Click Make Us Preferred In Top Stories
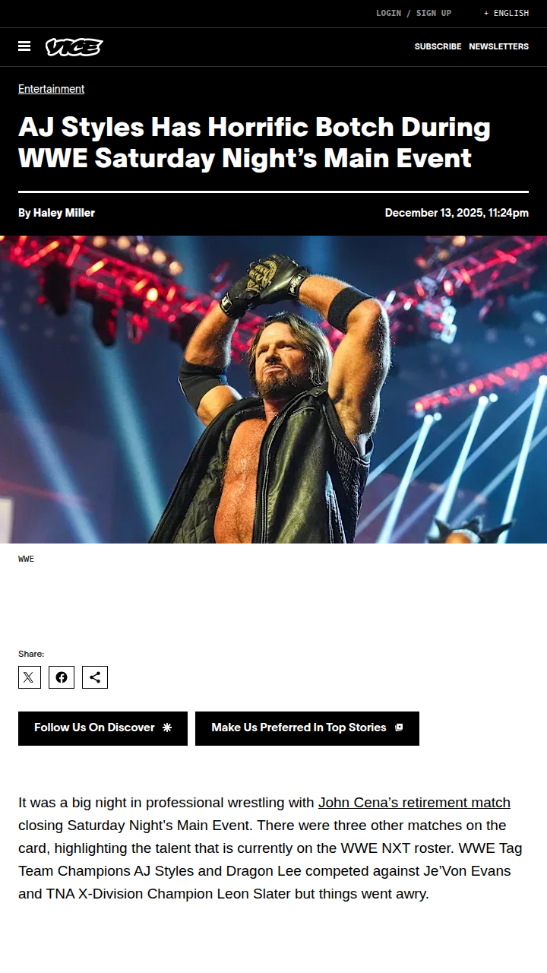 [307, 728]
